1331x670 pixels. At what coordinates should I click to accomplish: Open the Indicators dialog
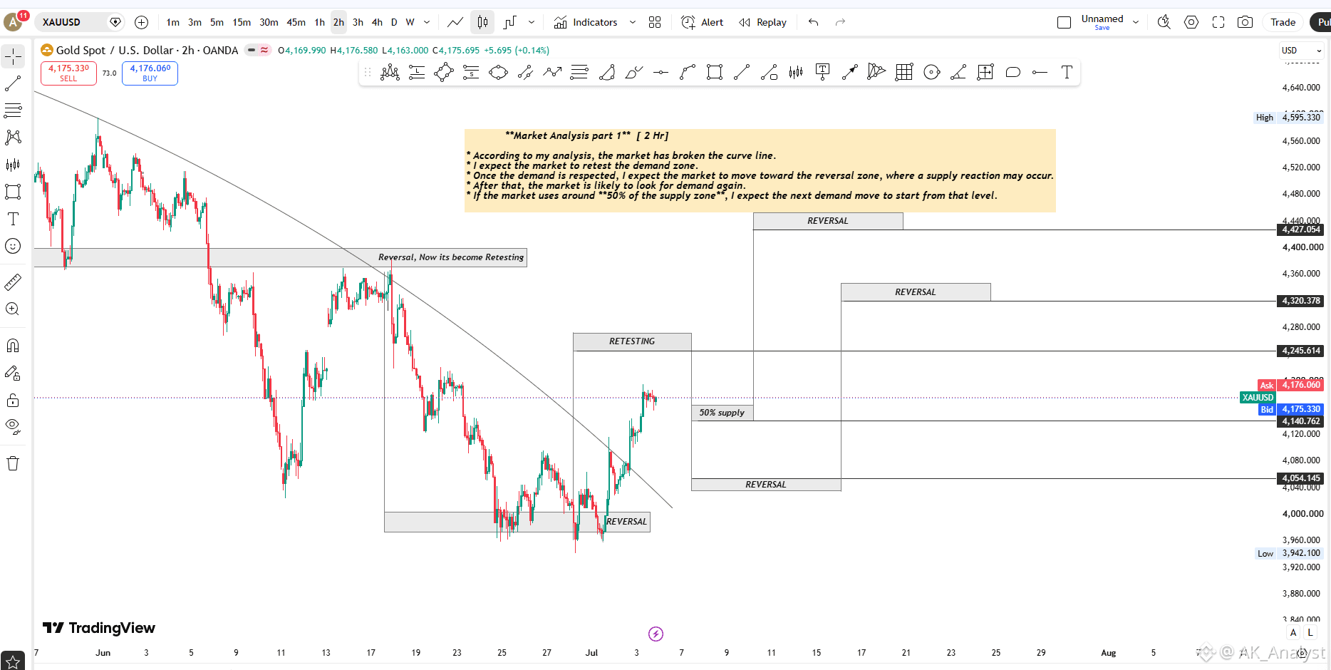tap(586, 22)
